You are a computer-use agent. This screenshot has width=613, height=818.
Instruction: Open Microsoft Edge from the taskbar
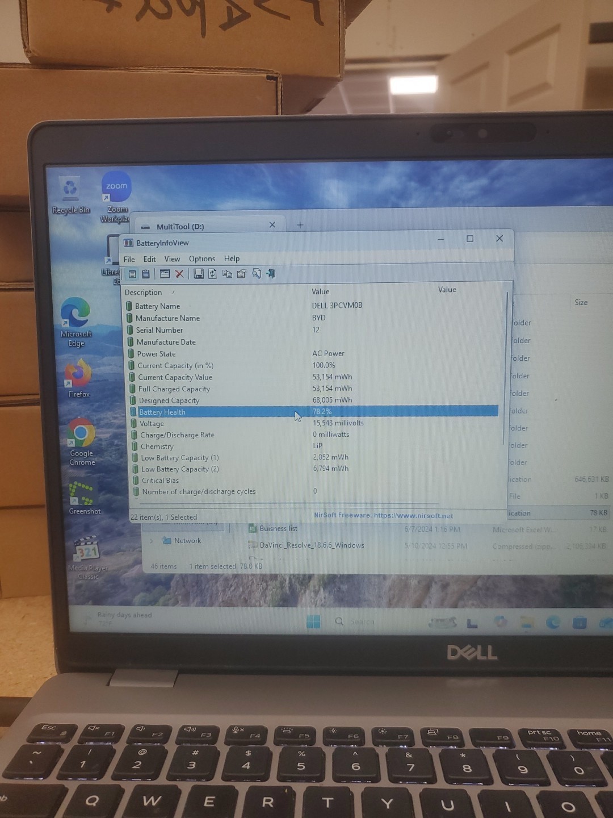(x=553, y=623)
